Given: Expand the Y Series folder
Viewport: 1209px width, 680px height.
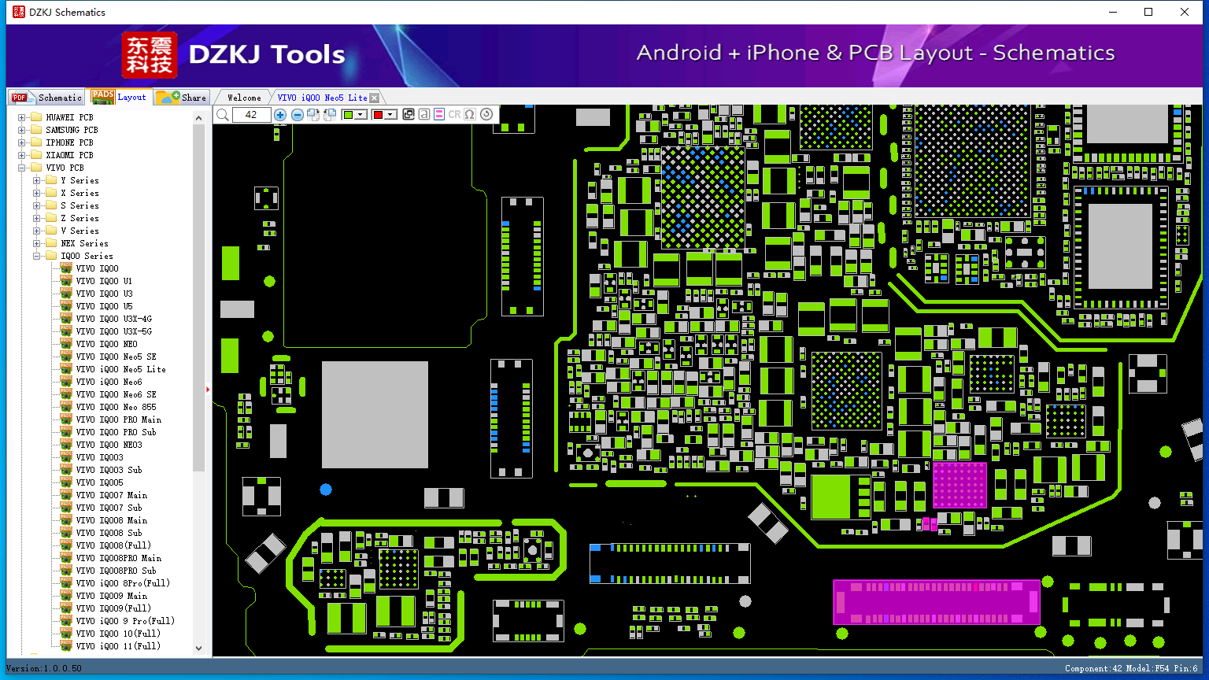Looking at the screenshot, I should 37,180.
